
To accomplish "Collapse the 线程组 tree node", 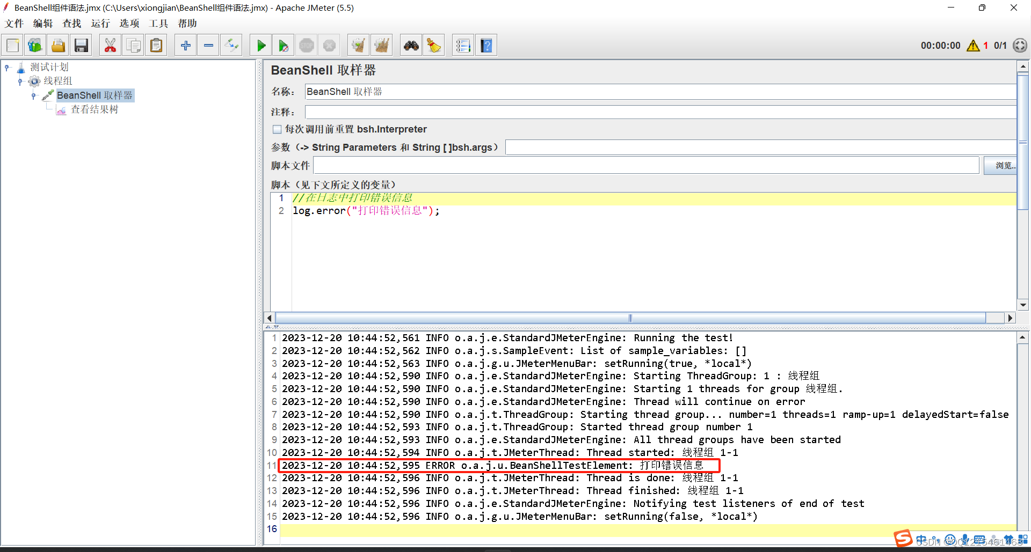I will pyautogui.click(x=20, y=82).
